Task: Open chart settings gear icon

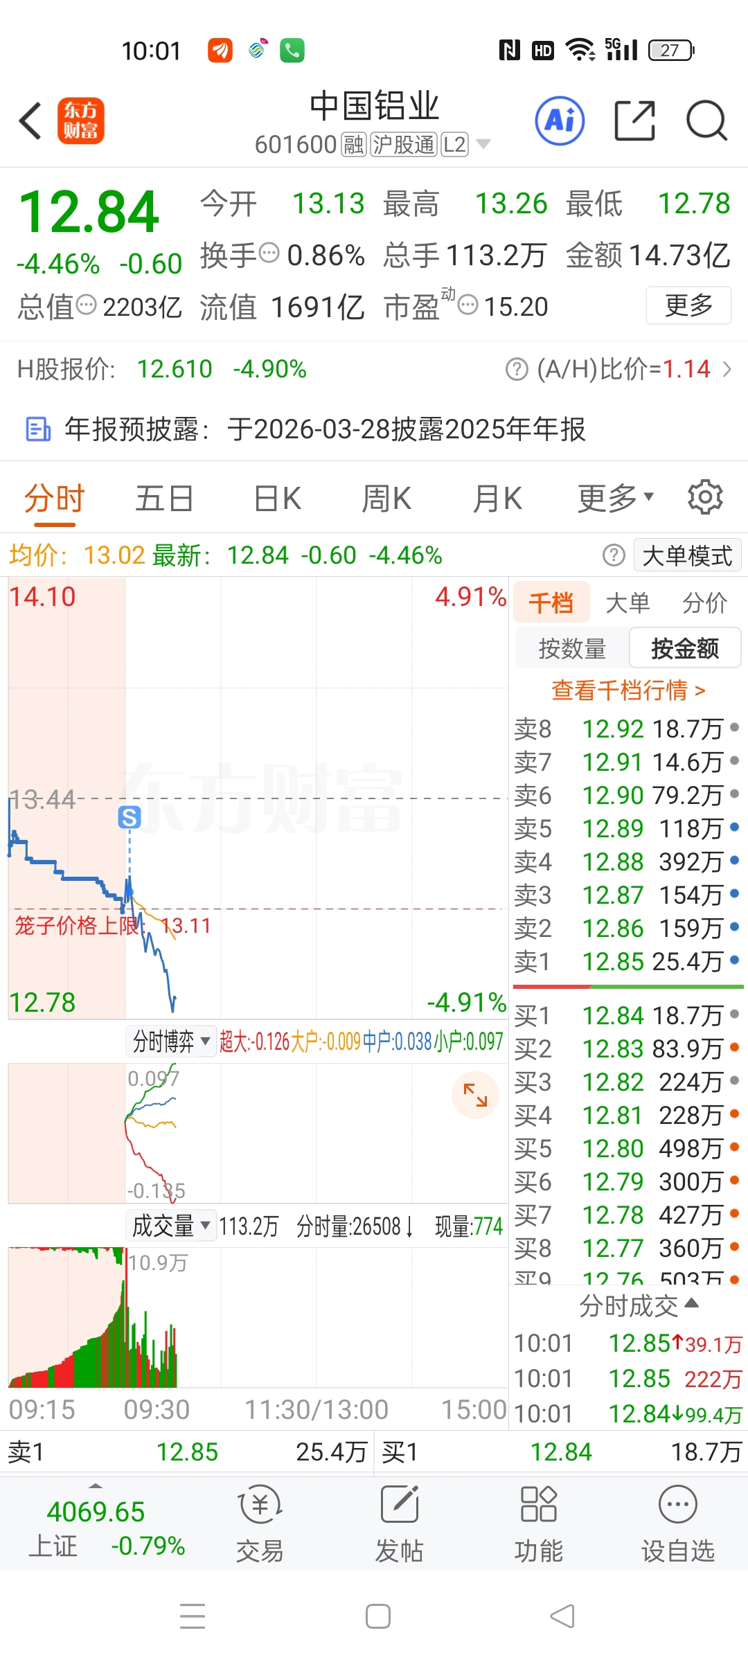Action: coord(705,497)
